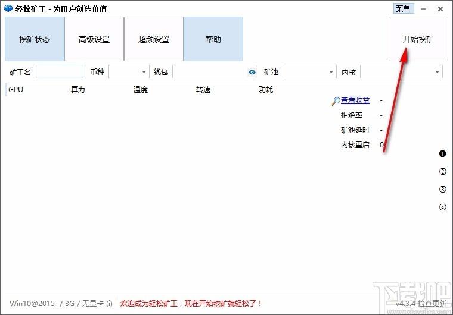Click v4.3.4 检查更新 link
Viewport: 453px width, 315px height.
[421, 303]
